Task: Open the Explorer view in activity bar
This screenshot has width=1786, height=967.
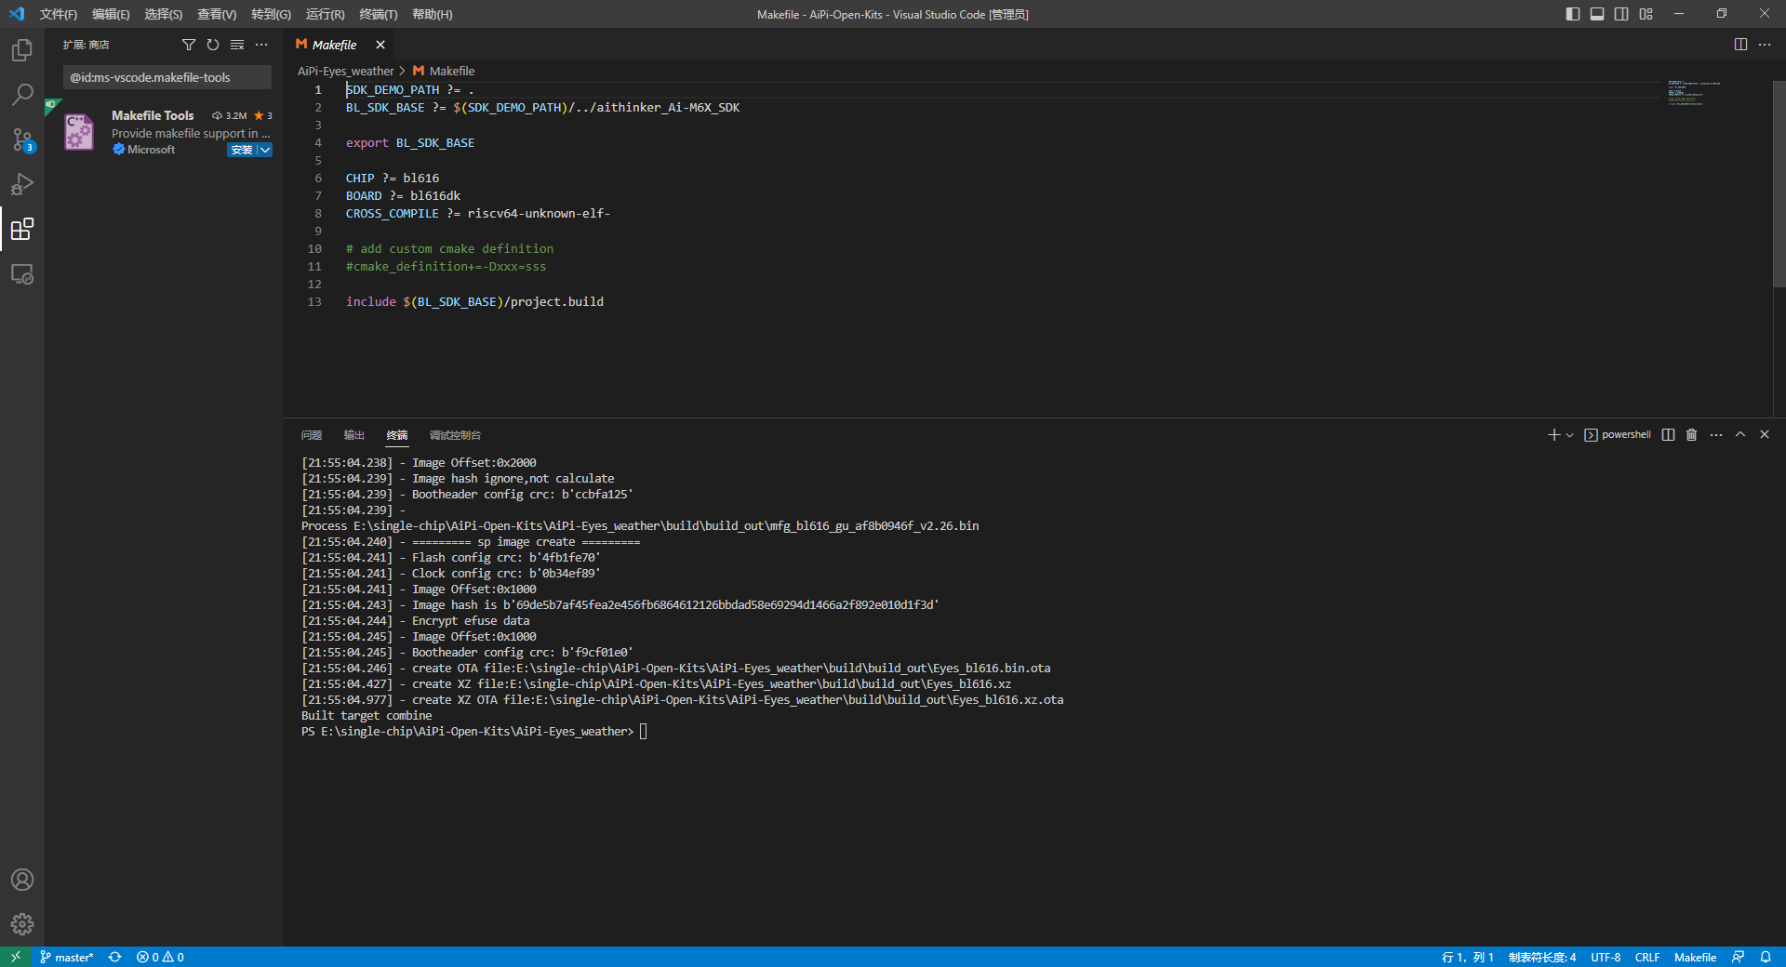Action: tap(22, 50)
